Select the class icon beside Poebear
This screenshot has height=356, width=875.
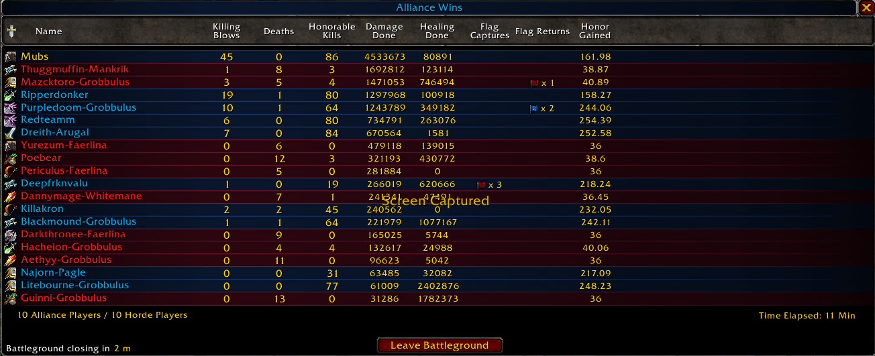10,159
